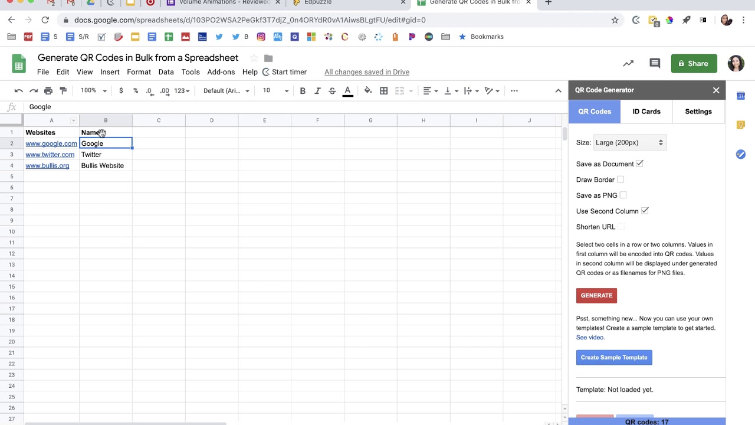This screenshot has height=425, width=755.
Task: Bookmark this page with the star
Action: pyautogui.click(x=615, y=20)
